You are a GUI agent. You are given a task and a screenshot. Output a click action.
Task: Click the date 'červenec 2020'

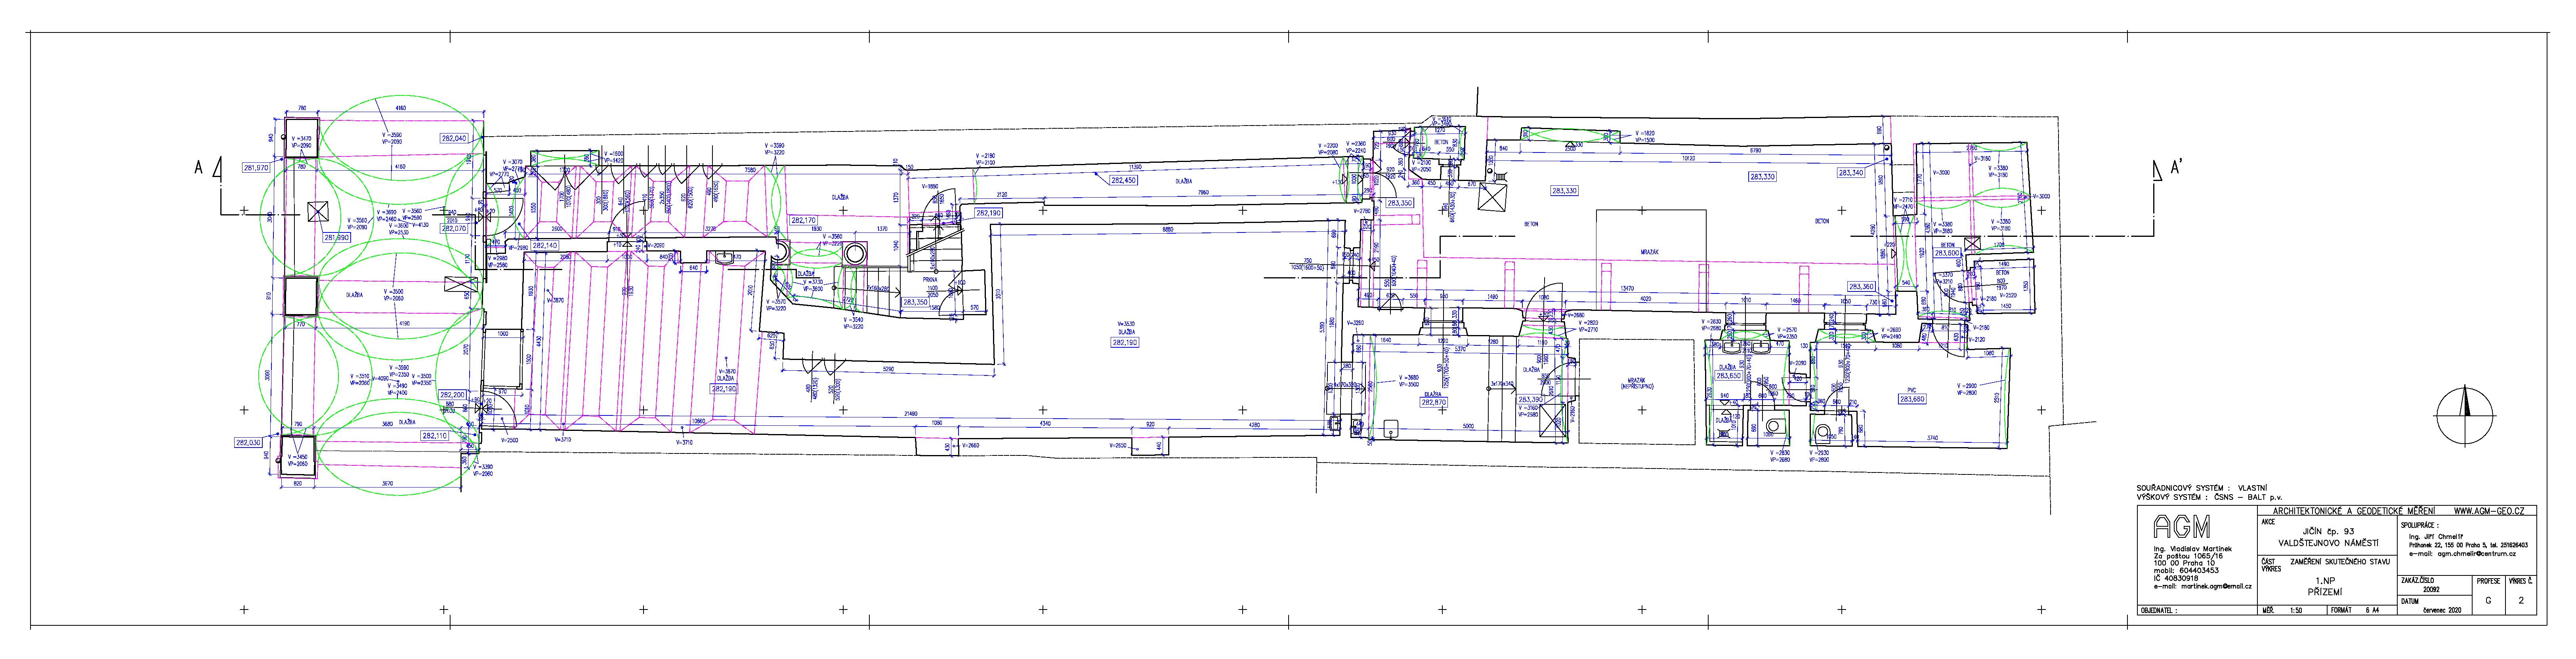[x=2442, y=610]
